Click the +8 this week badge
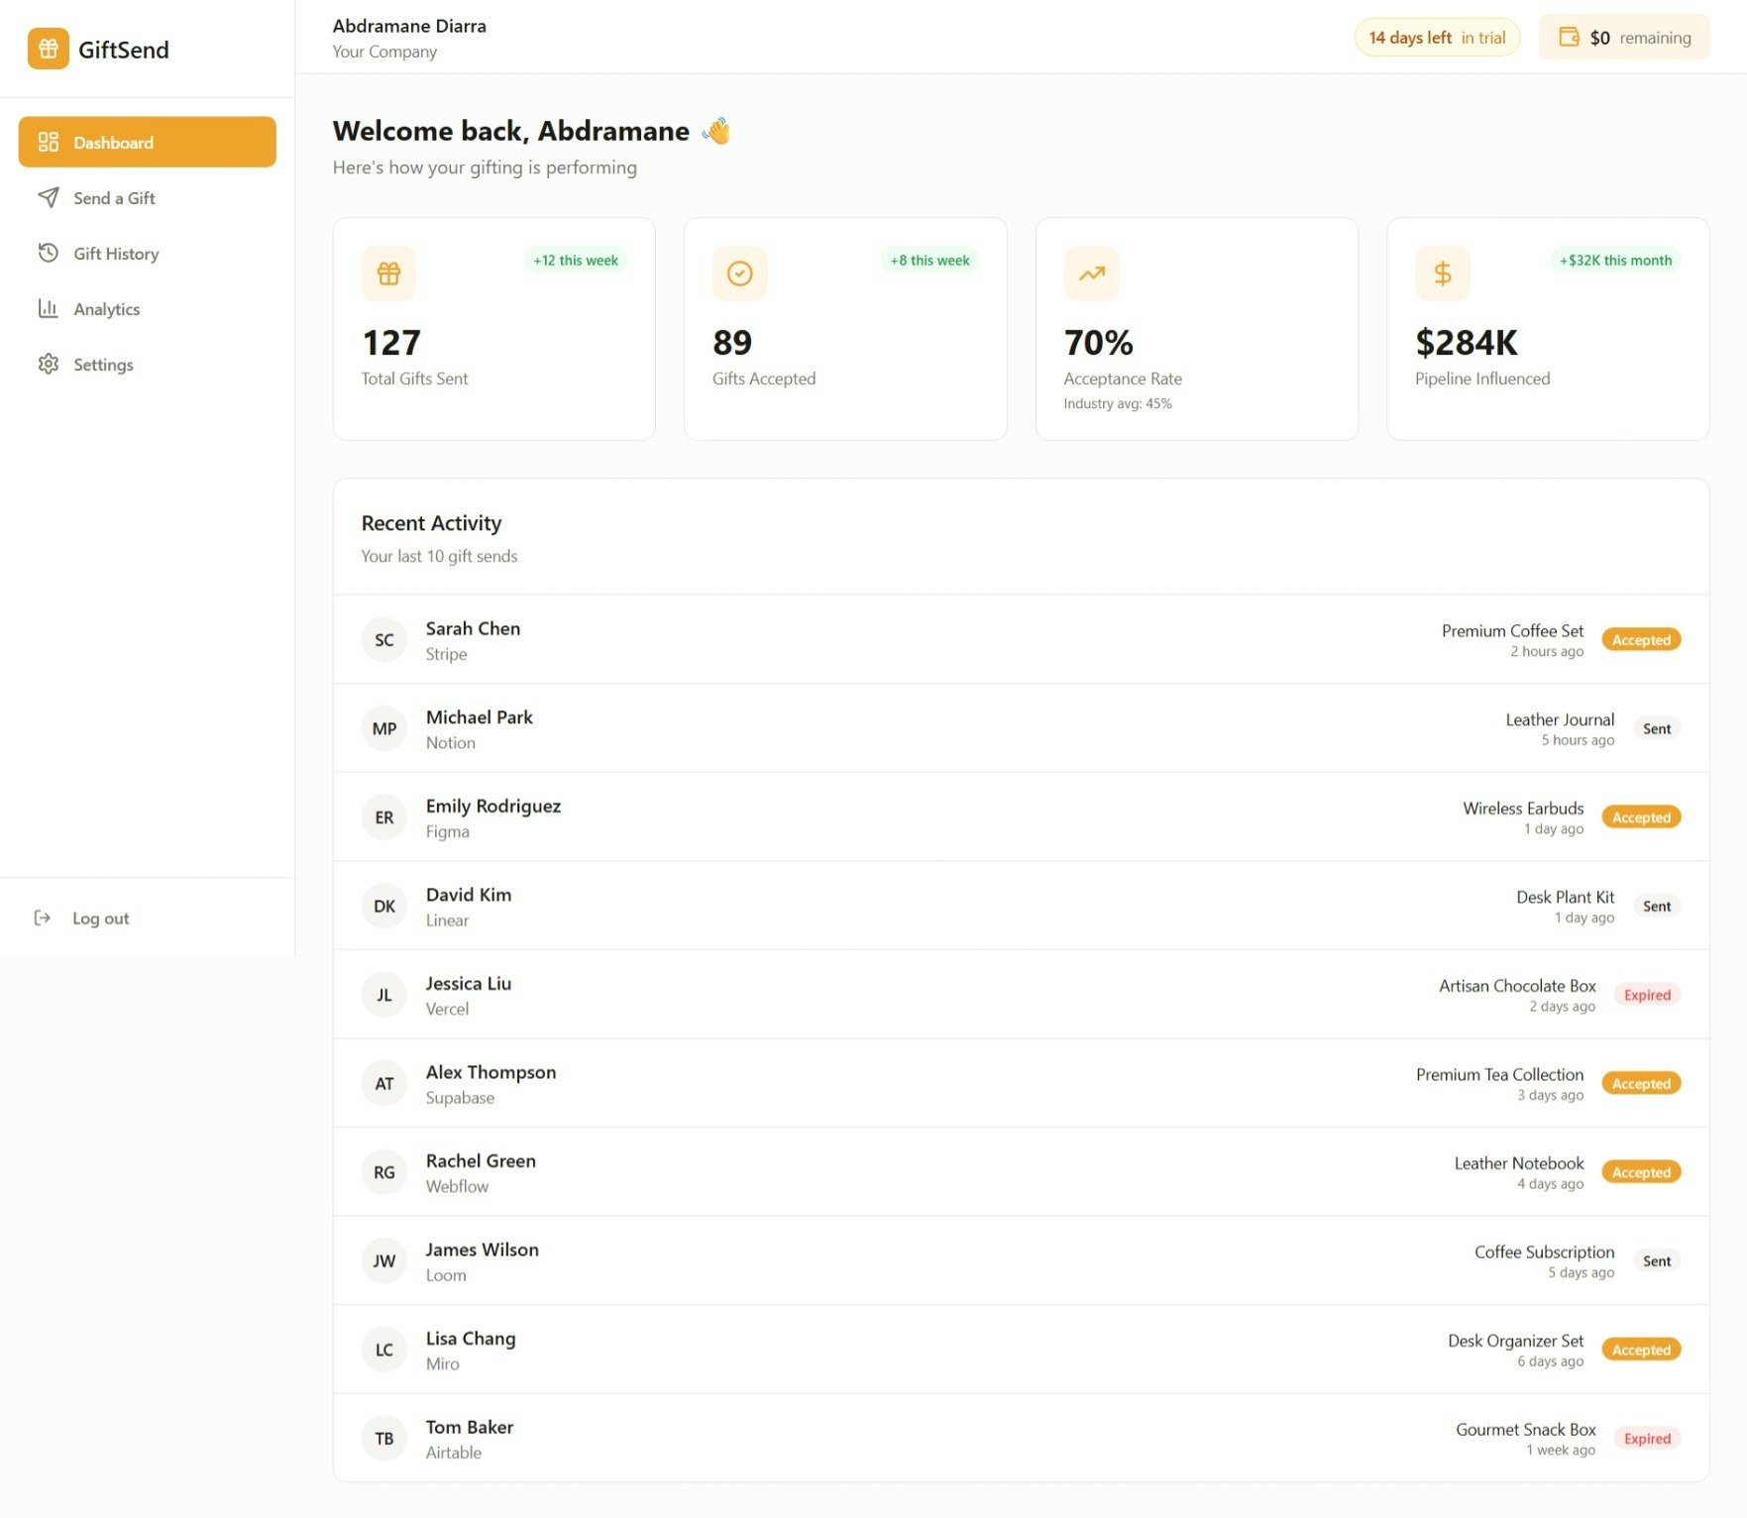Image resolution: width=1747 pixels, height=1518 pixels. tap(929, 260)
